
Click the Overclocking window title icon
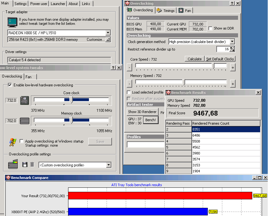tap(127, 3)
